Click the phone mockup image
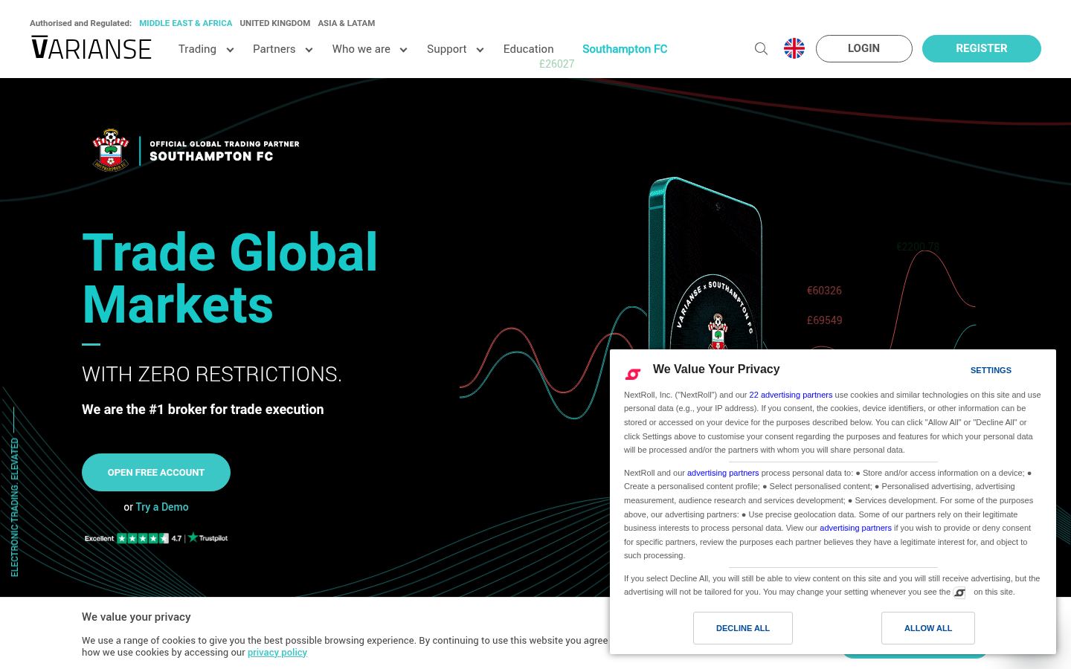 coord(705,264)
